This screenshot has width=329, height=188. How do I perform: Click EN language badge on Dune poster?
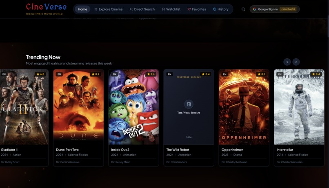point(59,74)
